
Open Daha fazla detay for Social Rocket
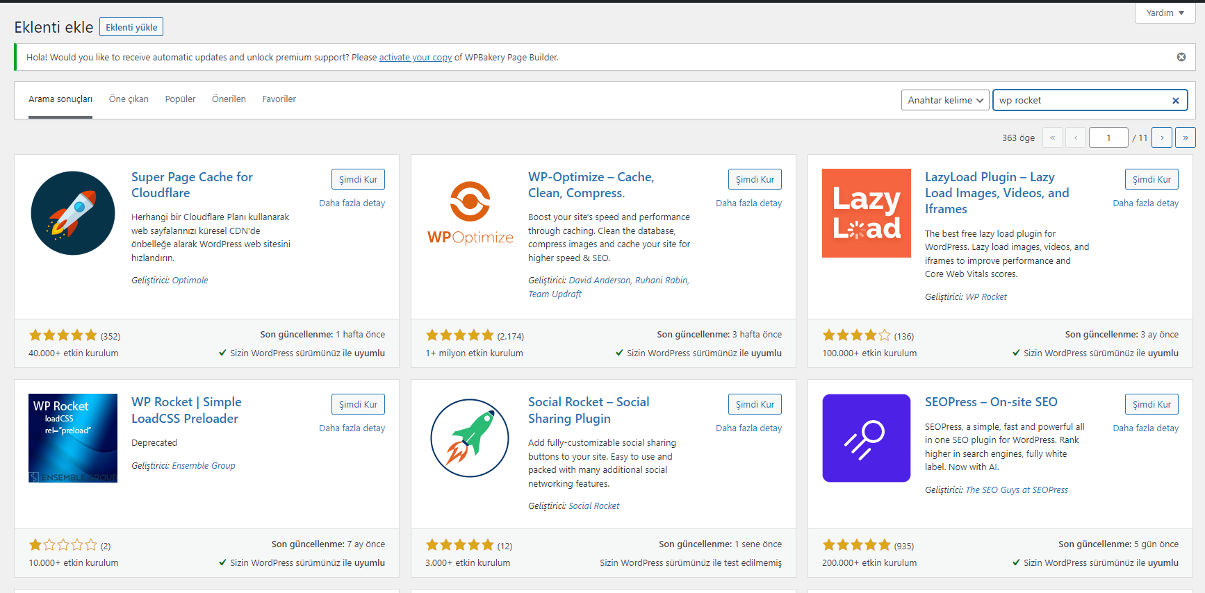(748, 428)
